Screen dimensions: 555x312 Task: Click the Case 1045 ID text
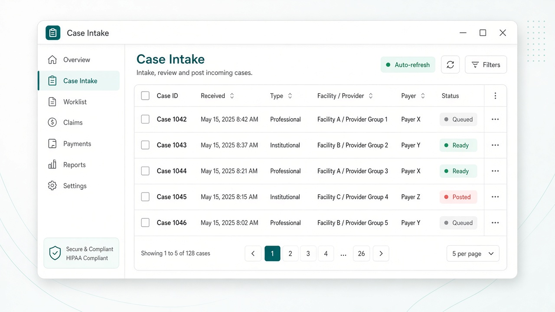tap(172, 197)
